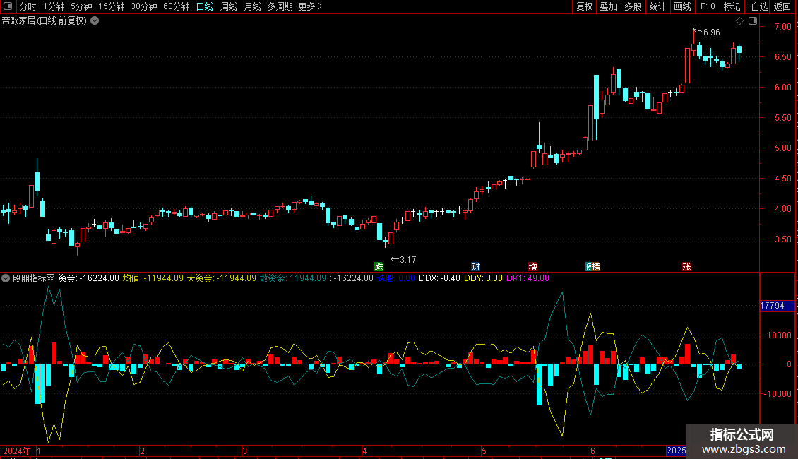Click the 叠加 overlay button

[608, 6]
